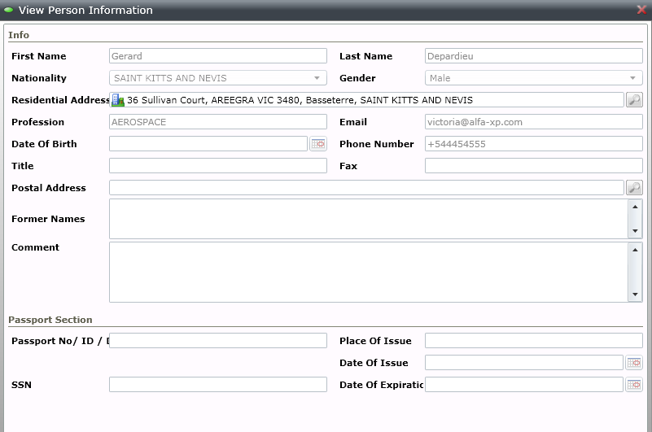Click the Passport Section heading
This screenshot has height=432, width=652.
tap(50, 320)
